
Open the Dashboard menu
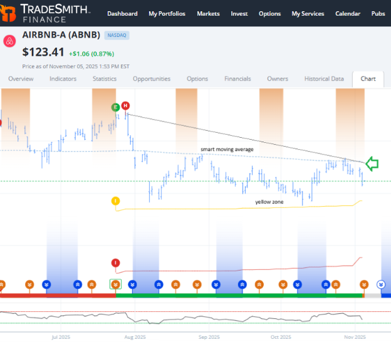pos(122,14)
